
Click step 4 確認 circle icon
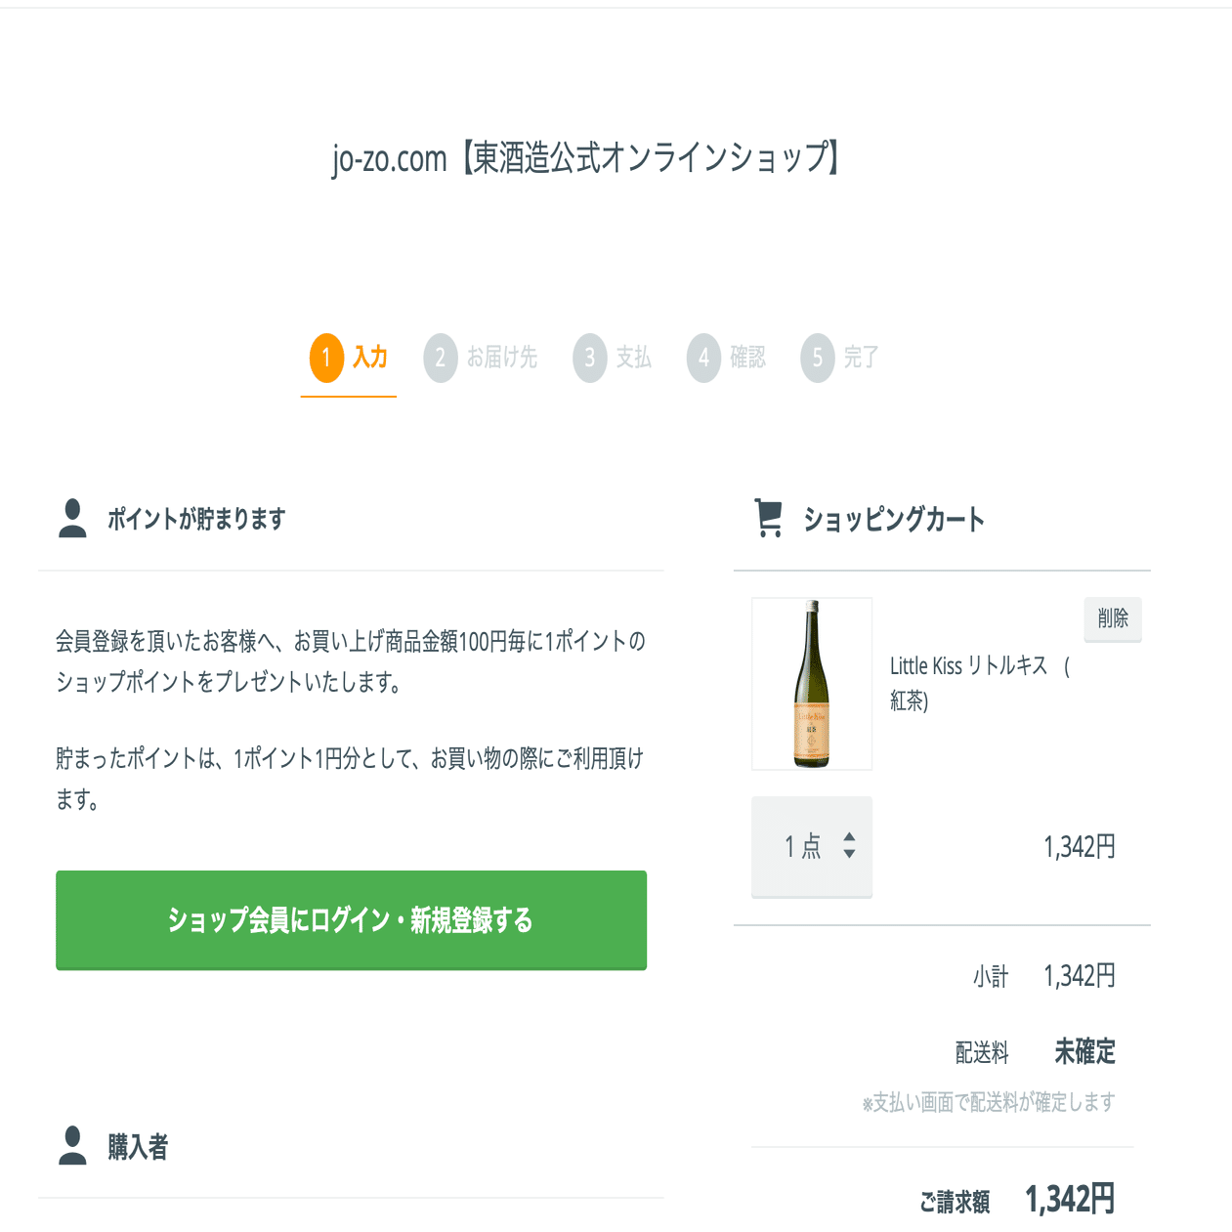[x=704, y=357]
